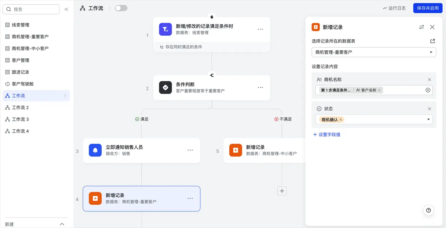The image size is (446, 228).
Task: Click the help question mark icon
Action: pyautogui.click(x=429, y=210)
